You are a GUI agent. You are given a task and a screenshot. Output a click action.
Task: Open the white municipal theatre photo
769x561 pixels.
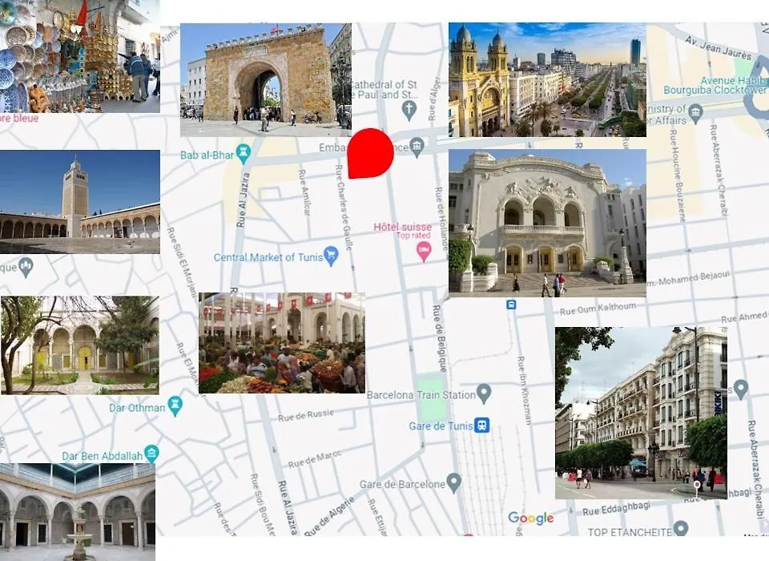547,224
